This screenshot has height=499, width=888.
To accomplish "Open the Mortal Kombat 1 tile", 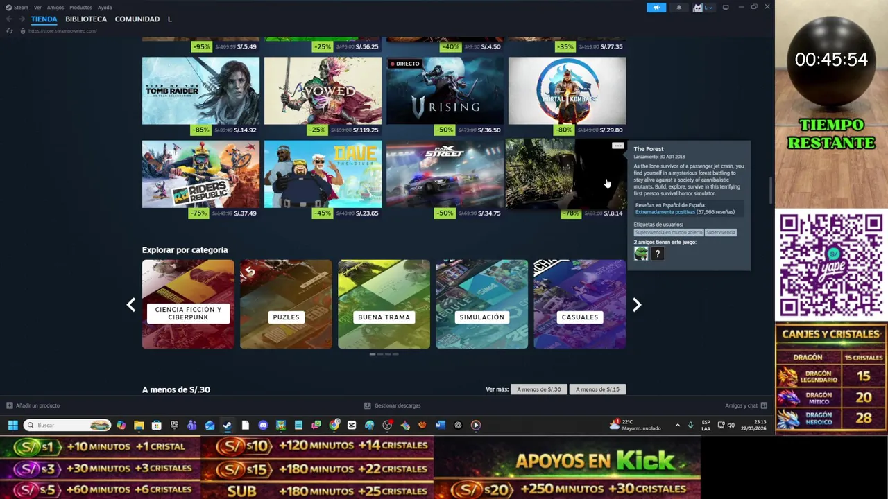I will (567, 91).
